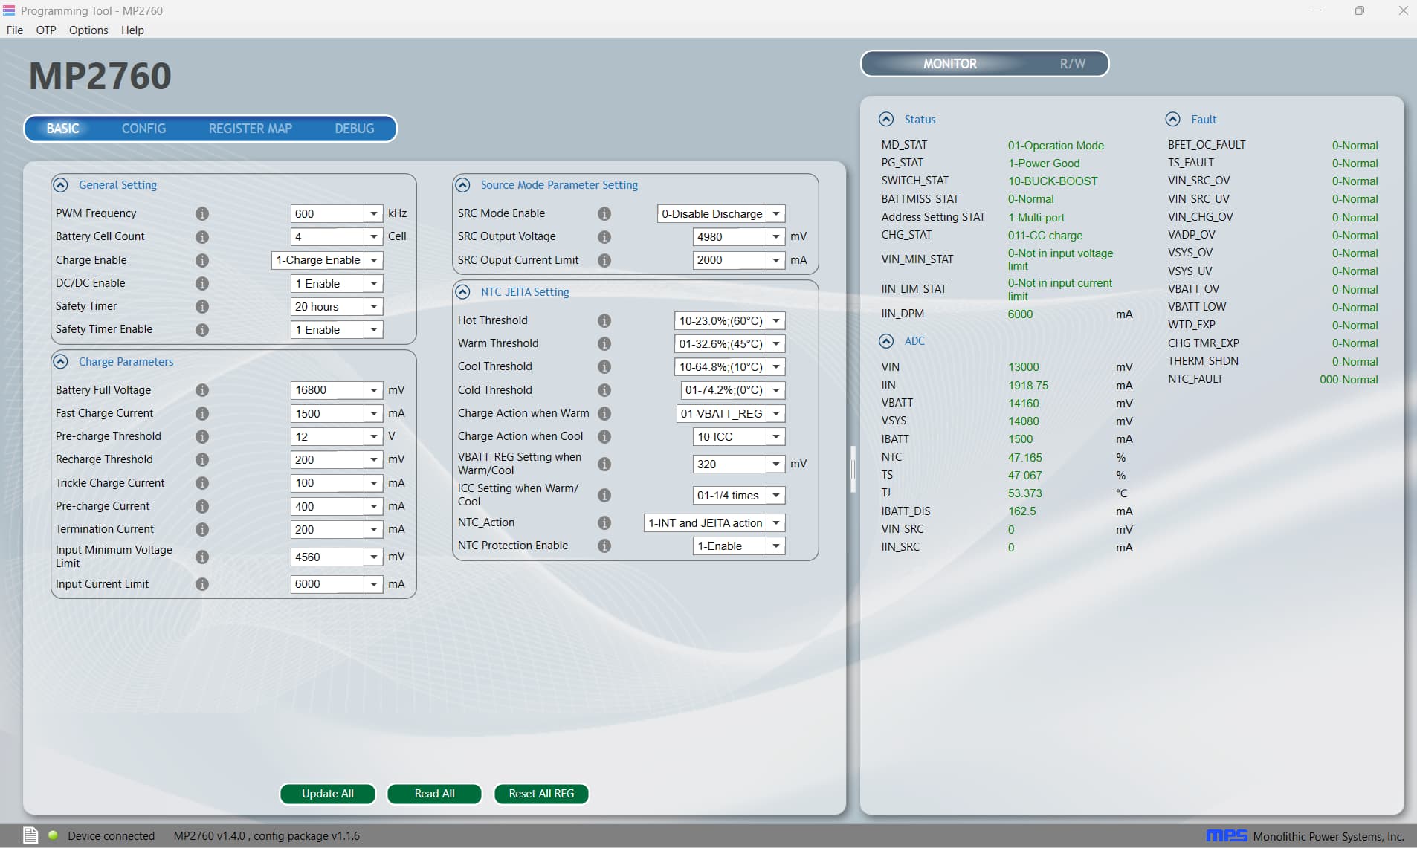The width and height of the screenshot is (1417, 848).
Task: Select MONITOR mode in the toggle
Action: point(949,64)
